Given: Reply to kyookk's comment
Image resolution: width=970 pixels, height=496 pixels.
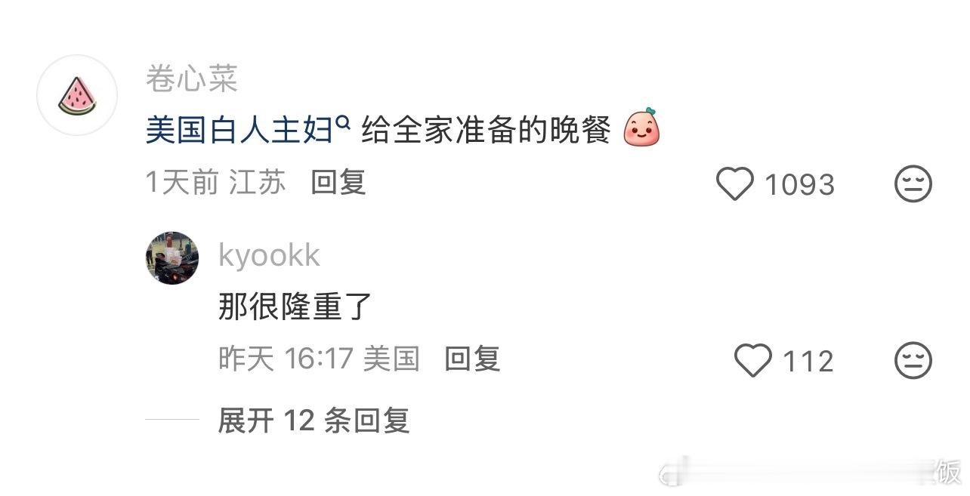Looking at the screenshot, I should pos(472,358).
